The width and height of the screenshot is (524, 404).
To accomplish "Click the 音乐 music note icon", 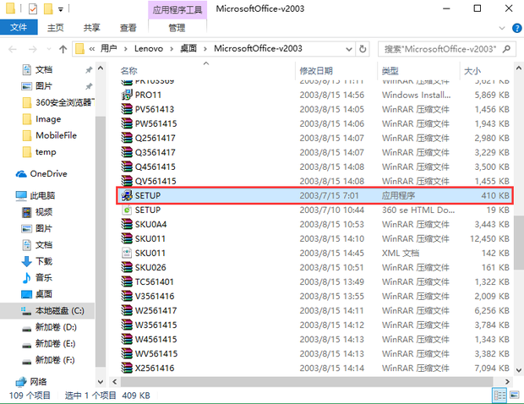I will pos(26,278).
